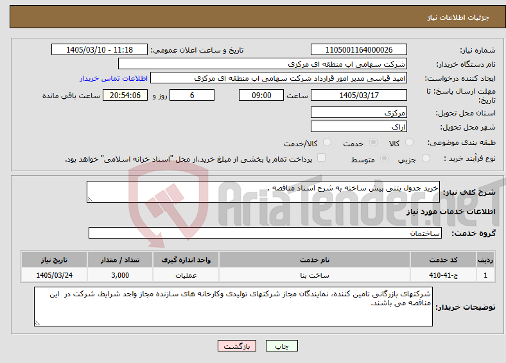Open the اطلاعات تماس خریدار link
Screen dimensions: 506x363
114,78
